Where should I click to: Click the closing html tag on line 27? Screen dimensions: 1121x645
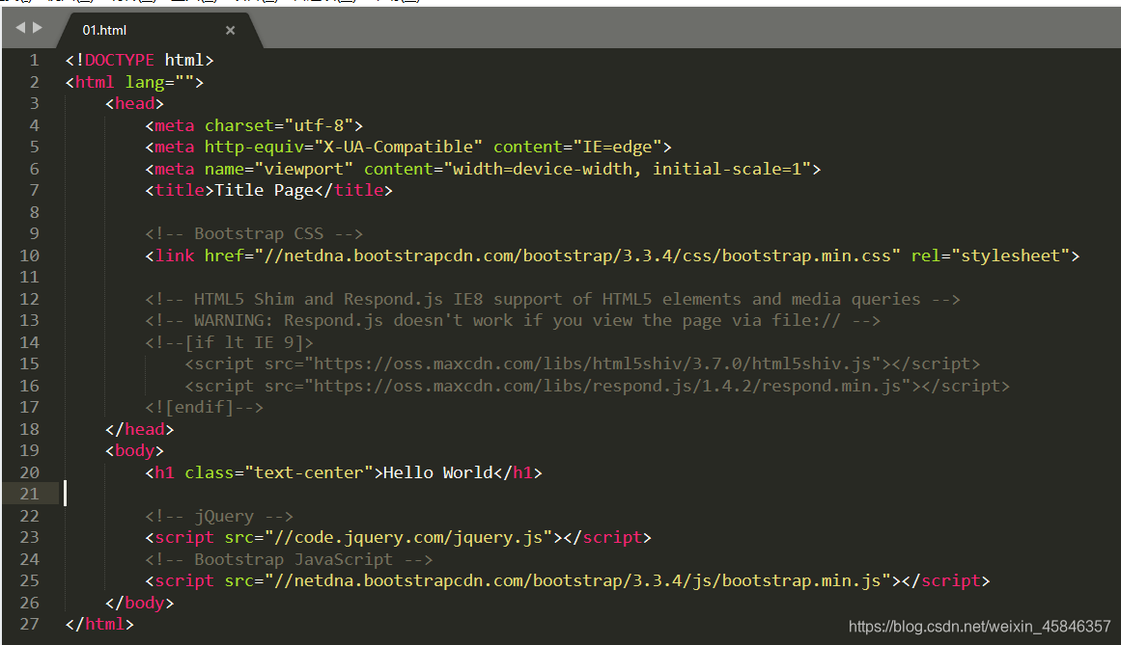pos(99,625)
